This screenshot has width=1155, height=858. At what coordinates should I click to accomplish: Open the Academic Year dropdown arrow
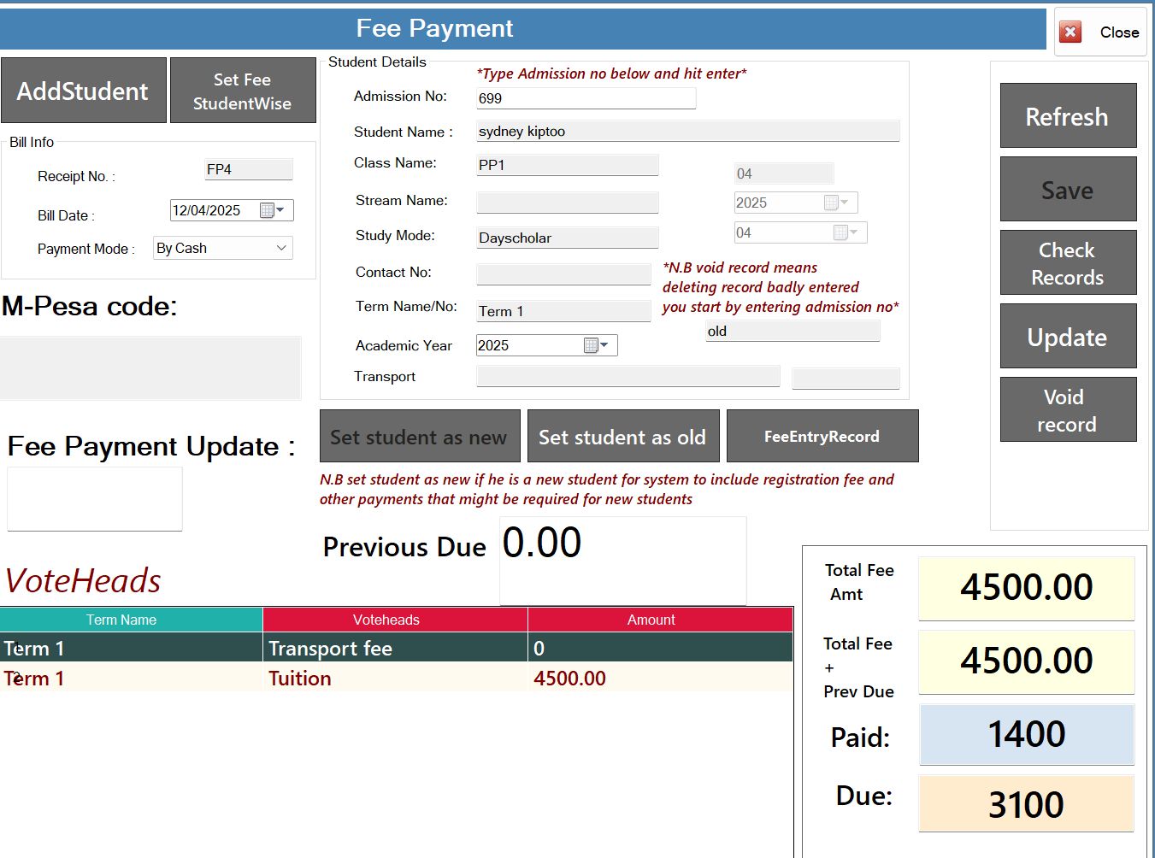pyautogui.click(x=605, y=345)
